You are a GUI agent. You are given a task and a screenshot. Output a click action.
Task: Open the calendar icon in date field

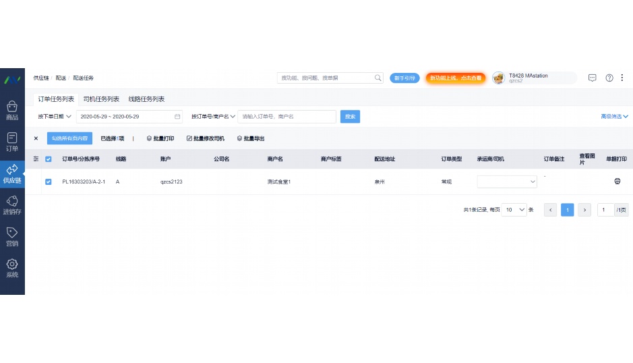[x=177, y=117]
